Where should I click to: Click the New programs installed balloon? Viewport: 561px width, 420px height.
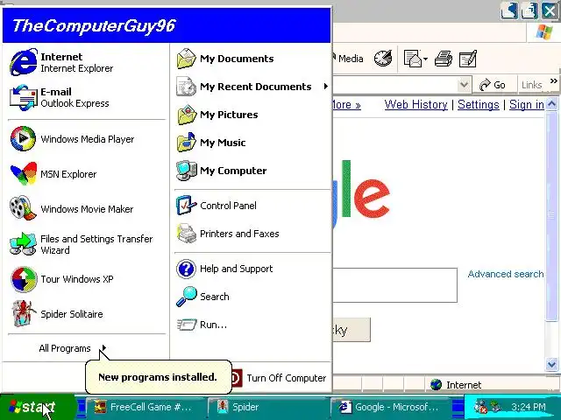[158, 377]
